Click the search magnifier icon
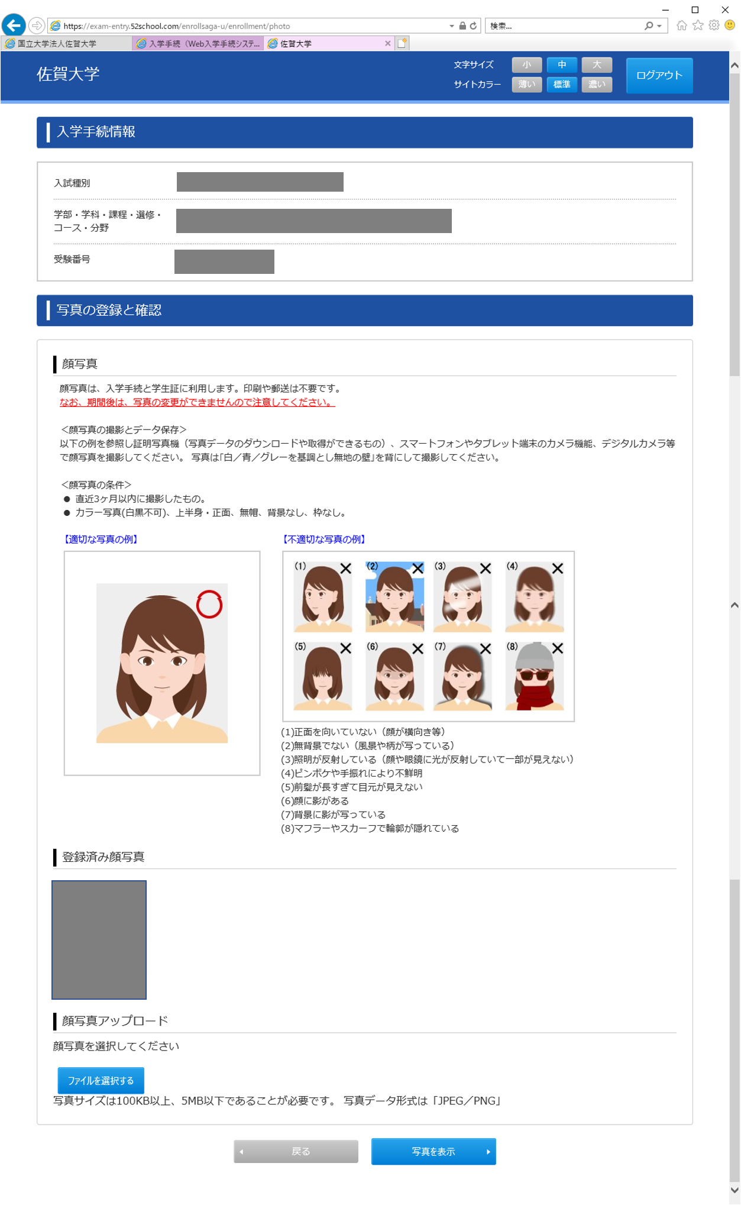 tap(649, 26)
